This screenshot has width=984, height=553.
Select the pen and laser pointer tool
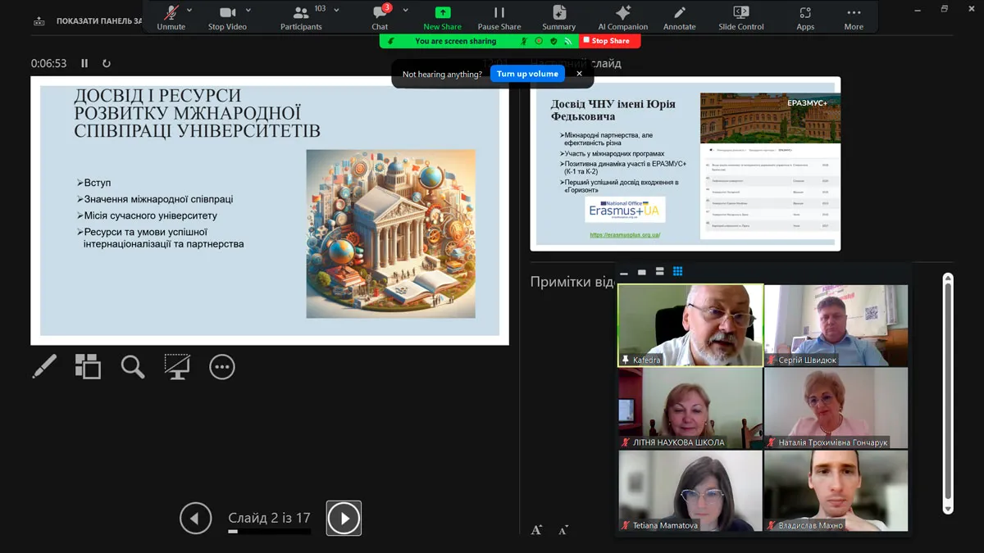click(x=44, y=366)
